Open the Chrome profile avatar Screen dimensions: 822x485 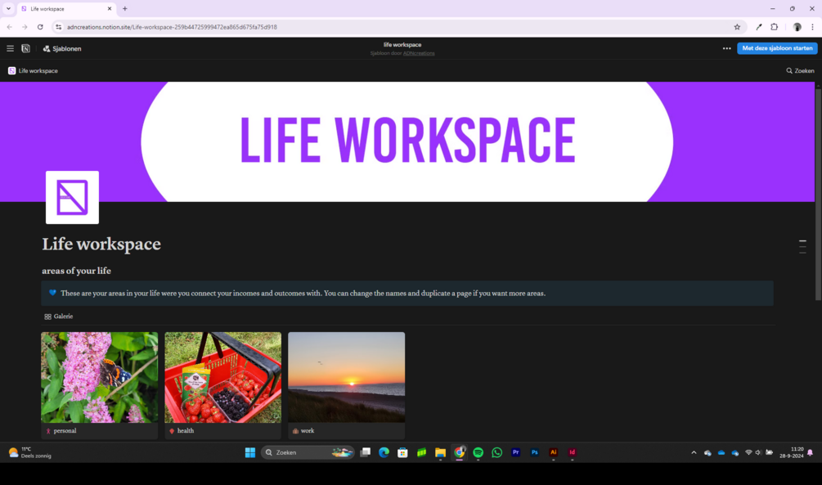(x=797, y=27)
